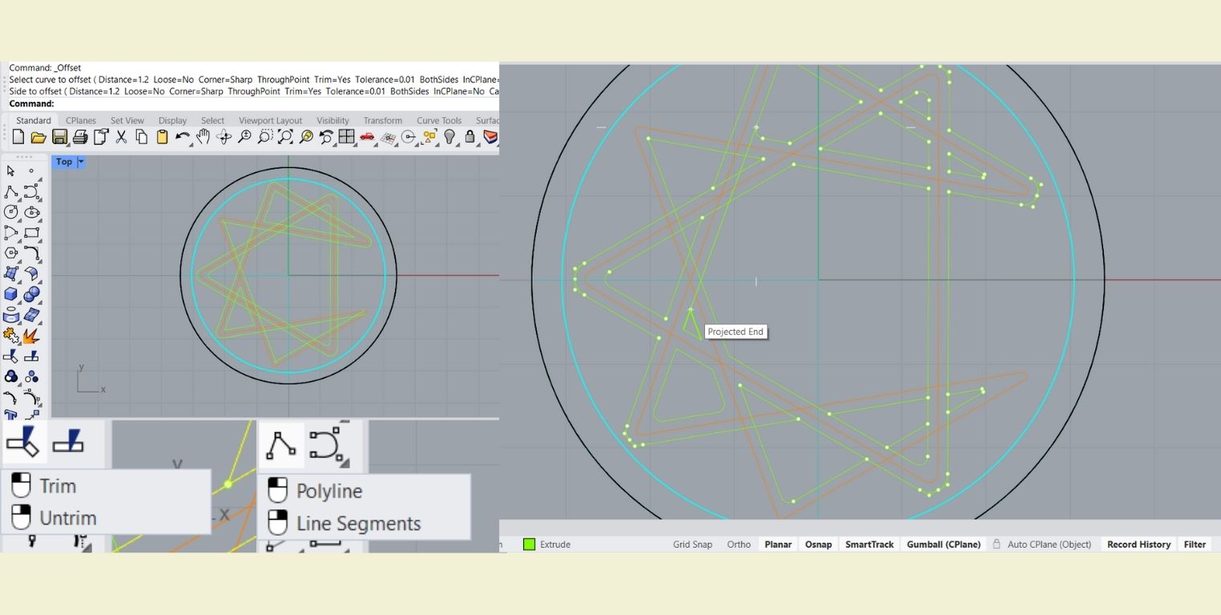Click the orange Explode icon in sidebar
Screen dimensions: 1221x615
click(31, 336)
